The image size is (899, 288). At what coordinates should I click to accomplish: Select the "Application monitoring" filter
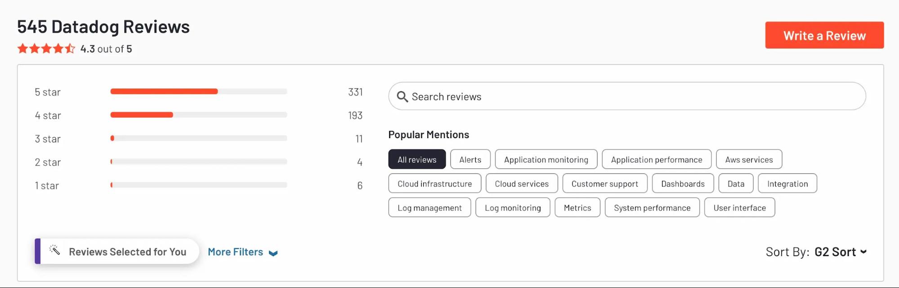[x=546, y=159]
